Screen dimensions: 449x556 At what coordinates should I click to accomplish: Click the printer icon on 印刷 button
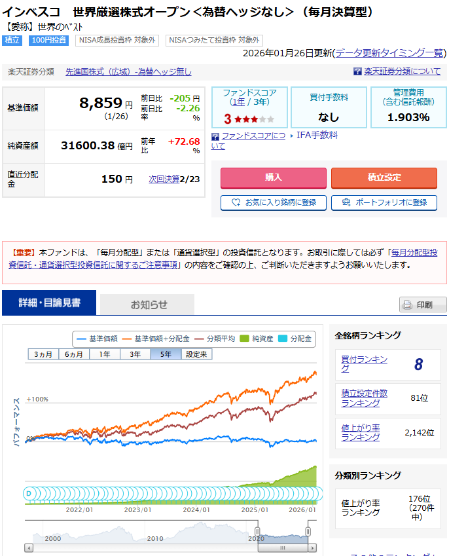tap(407, 305)
